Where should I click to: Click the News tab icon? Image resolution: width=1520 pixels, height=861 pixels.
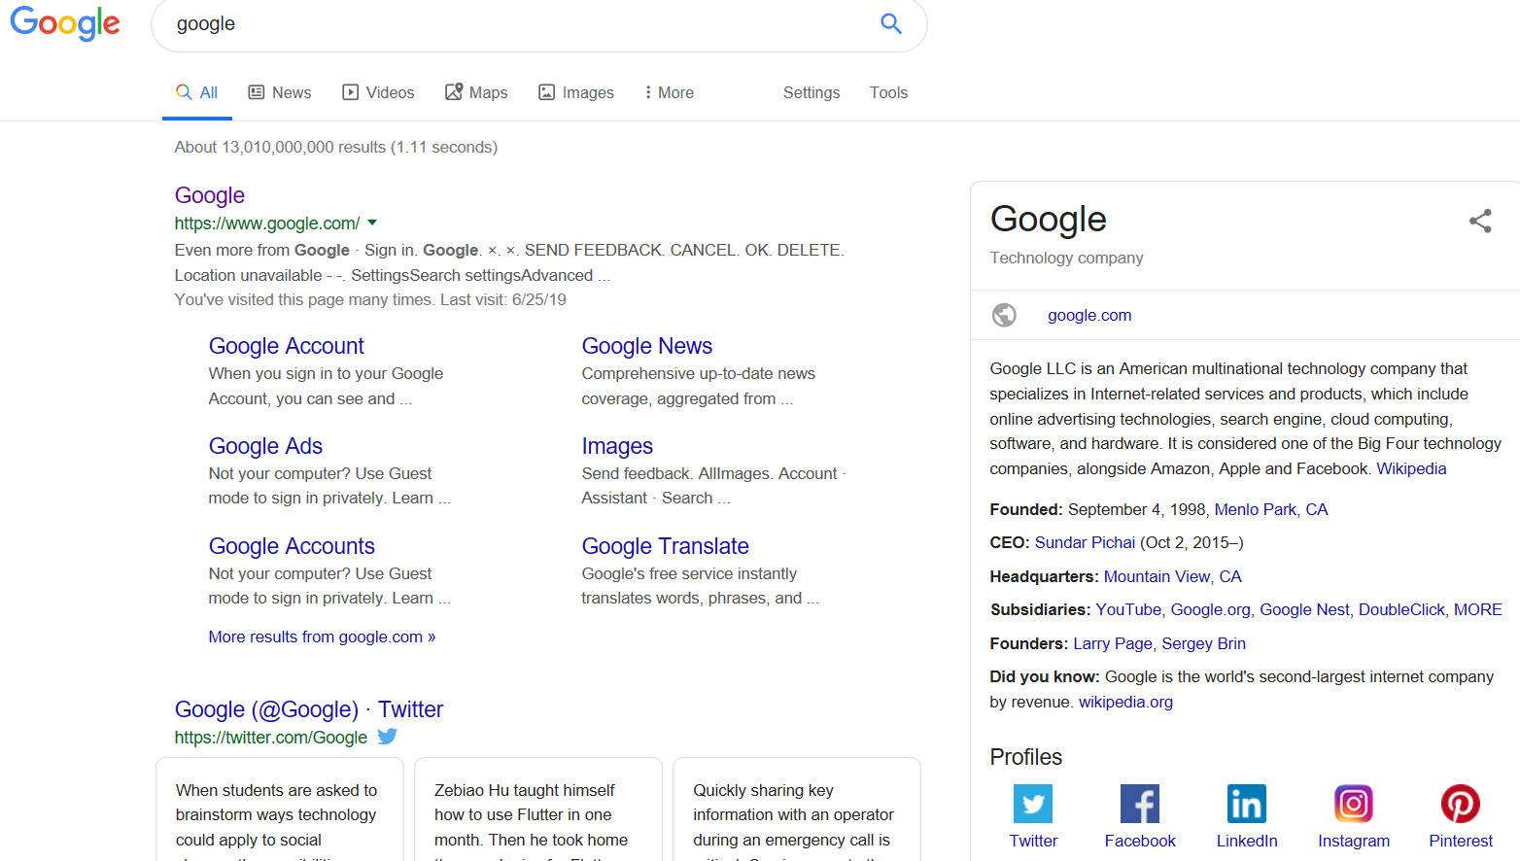[257, 92]
